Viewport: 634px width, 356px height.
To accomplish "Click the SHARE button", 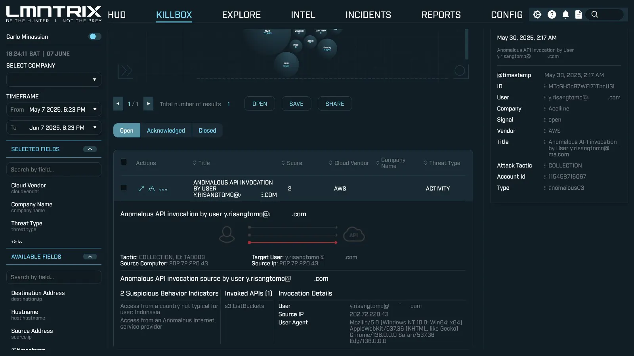I will (x=335, y=104).
